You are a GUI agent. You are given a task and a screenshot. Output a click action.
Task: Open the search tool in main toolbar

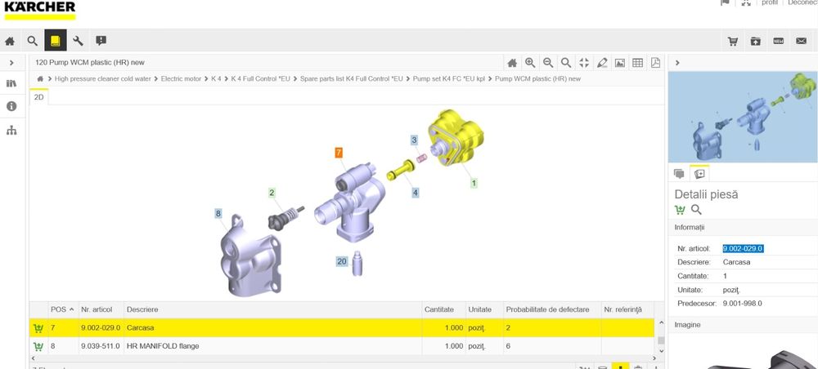[33, 41]
